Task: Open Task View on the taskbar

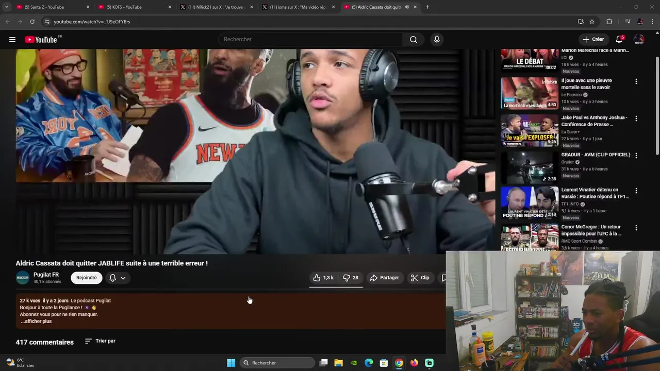Action: pyautogui.click(x=323, y=363)
